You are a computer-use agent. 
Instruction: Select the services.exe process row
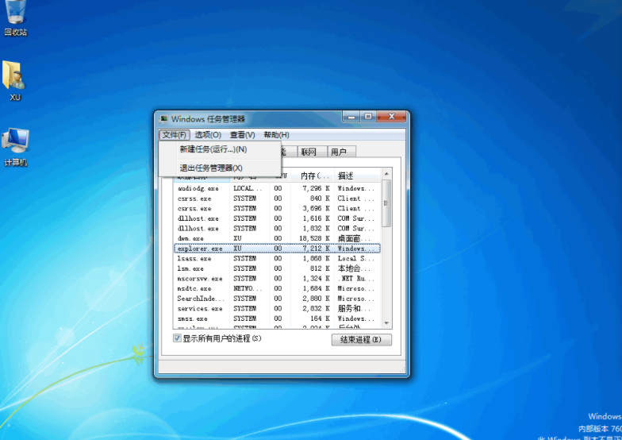coord(278,308)
